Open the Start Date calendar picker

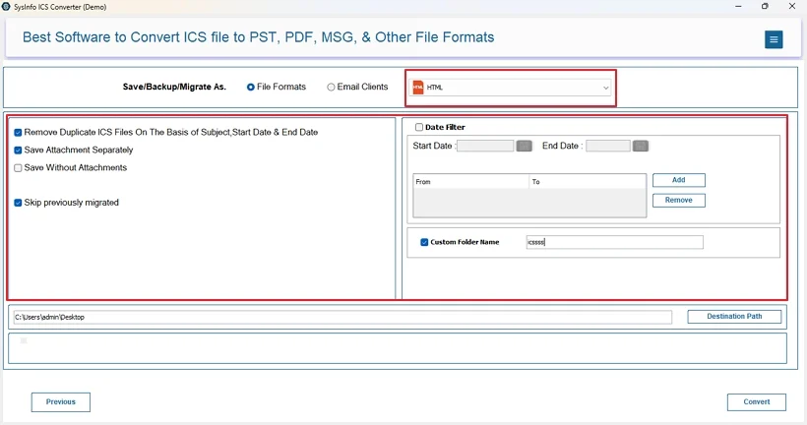pos(524,147)
